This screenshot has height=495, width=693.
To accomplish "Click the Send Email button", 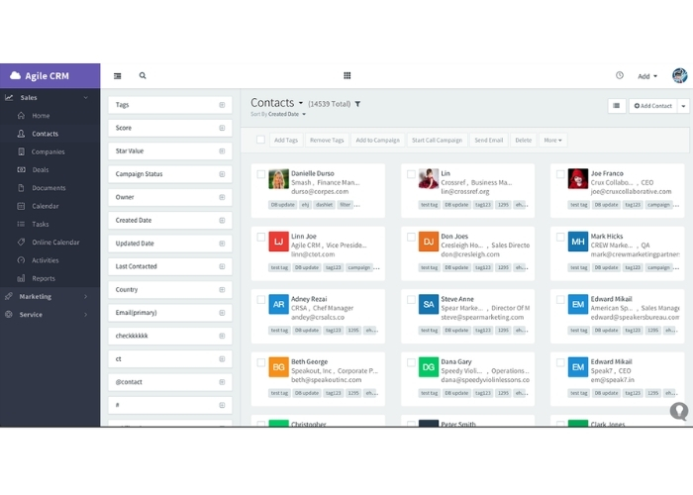I will tap(489, 141).
